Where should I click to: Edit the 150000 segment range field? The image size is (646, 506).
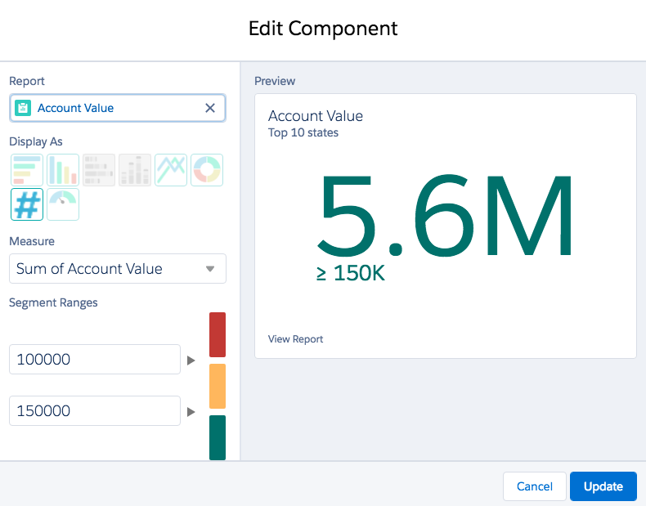pyautogui.click(x=94, y=411)
